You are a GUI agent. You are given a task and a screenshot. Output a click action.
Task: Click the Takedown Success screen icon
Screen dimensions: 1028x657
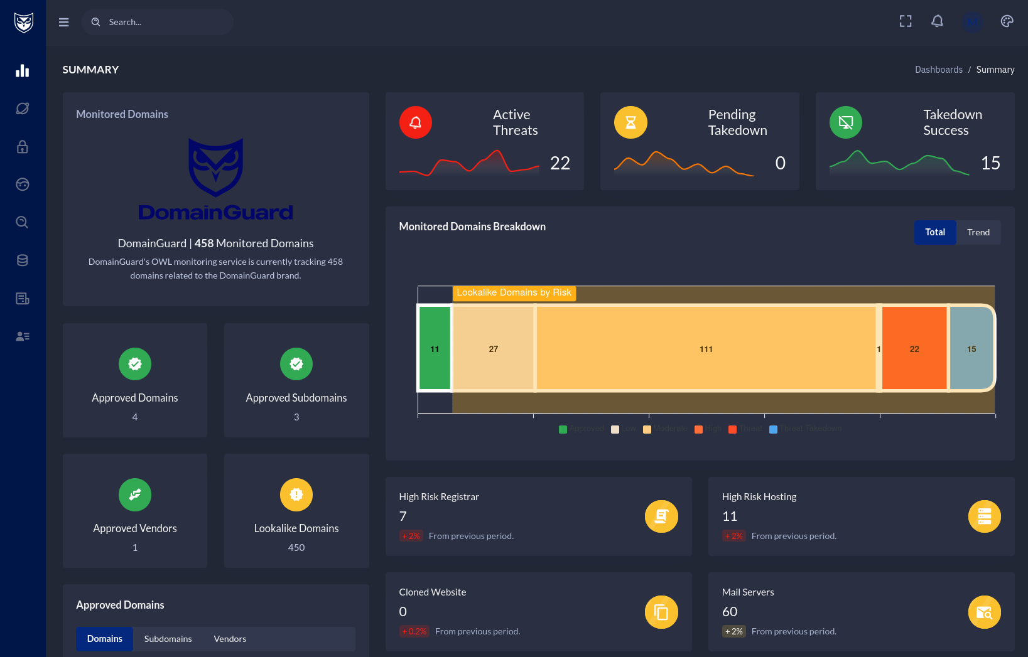[x=846, y=122]
